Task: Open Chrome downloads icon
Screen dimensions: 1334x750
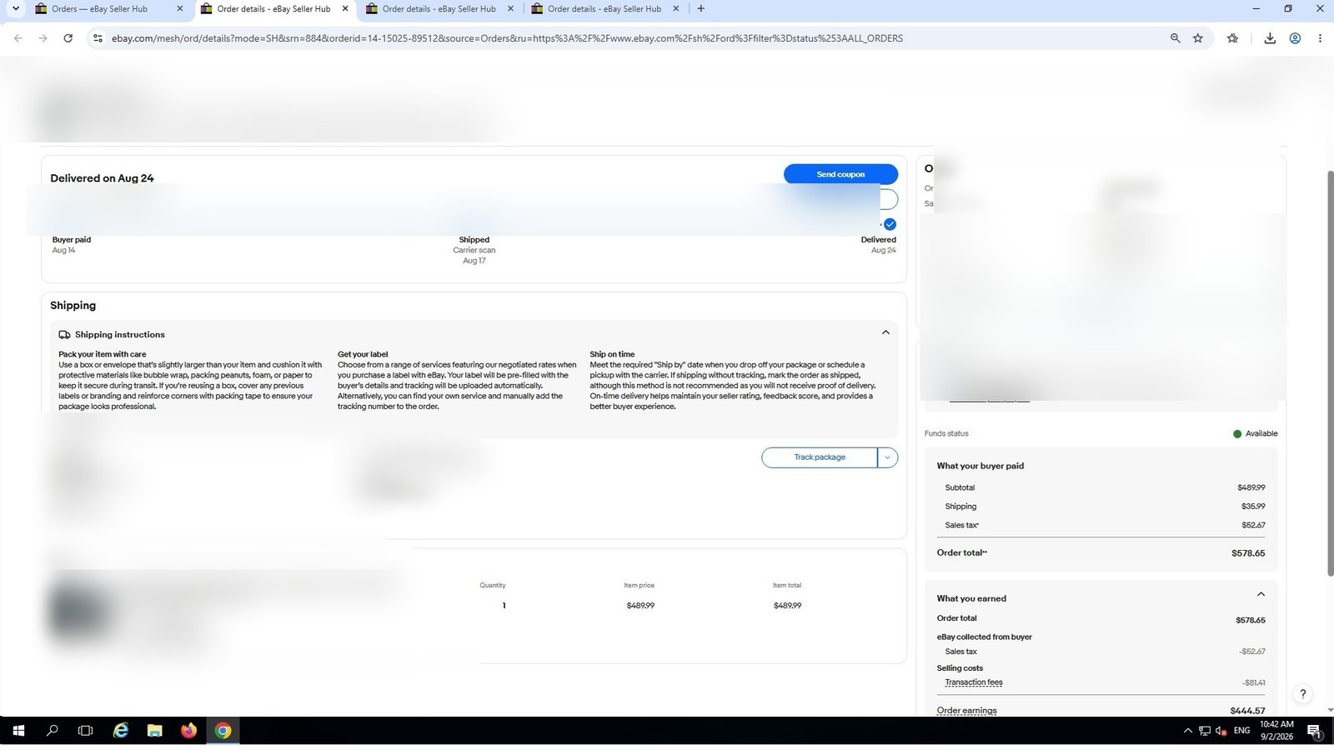Action: tap(1270, 38)
